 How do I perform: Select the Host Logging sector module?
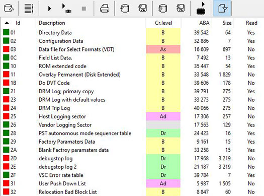(x=62, y=116)
